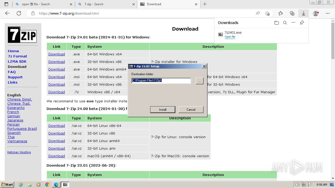Click the taskbar clock 9:58 AM
Viewport: 335px width, 188px height.
click(322, 185)
